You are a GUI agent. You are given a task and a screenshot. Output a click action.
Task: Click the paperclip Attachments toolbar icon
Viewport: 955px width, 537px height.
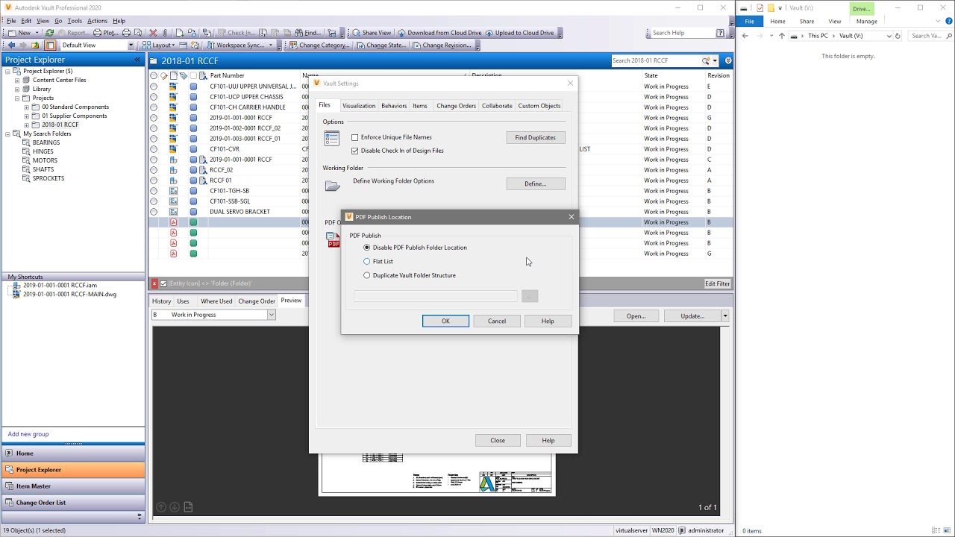165,33
